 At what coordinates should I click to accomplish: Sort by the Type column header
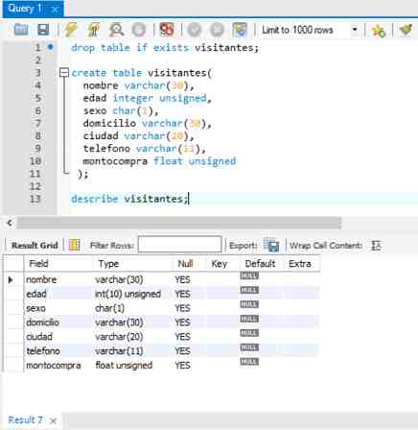pos(131,264)
